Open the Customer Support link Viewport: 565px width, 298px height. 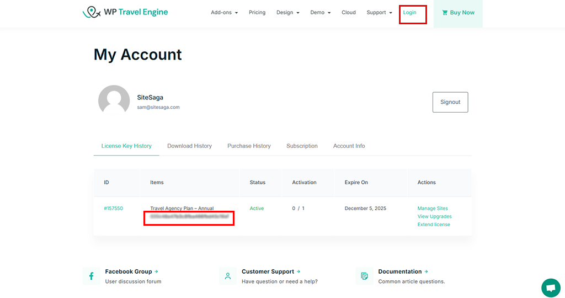(270, 272)
